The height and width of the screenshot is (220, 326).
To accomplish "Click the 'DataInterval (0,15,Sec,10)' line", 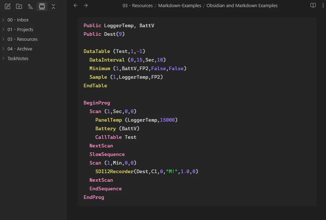I will coord(127,60).
